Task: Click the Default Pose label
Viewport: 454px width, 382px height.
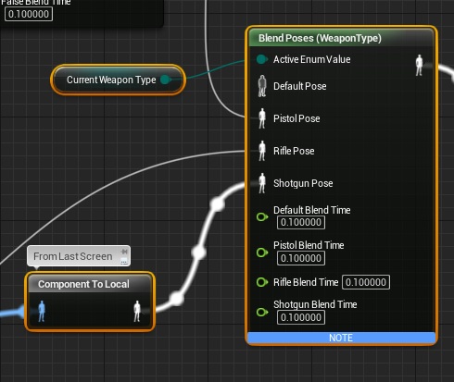Action: pos(300,86)
